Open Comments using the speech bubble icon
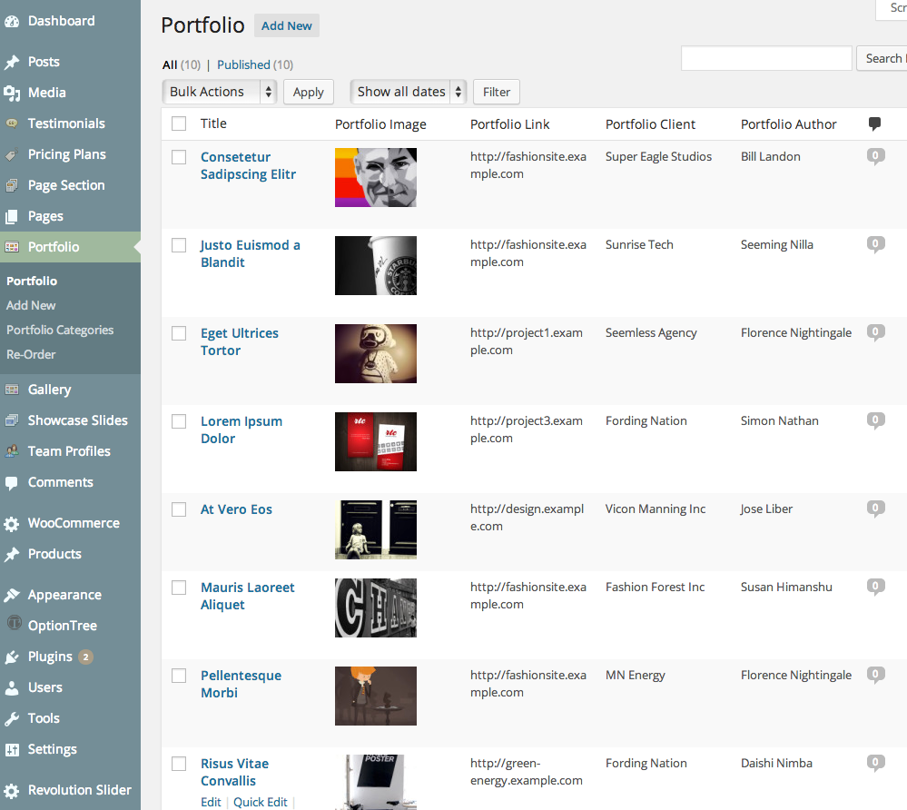This screenshot has height=810, width=907. (14, 481)
